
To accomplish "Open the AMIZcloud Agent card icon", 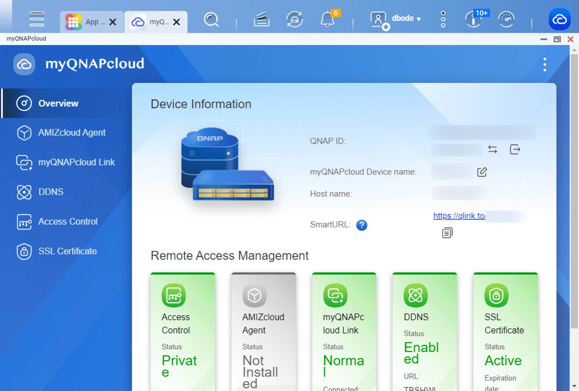I will pyautogui.click(x=255, y=296).
